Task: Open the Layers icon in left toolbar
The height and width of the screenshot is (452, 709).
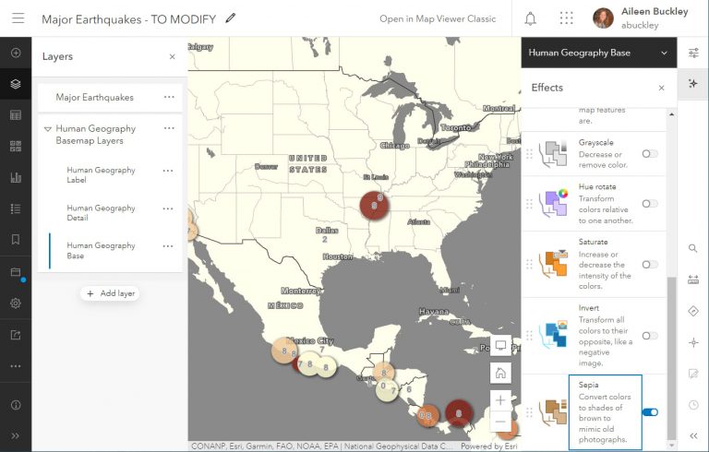Action: point(16,84)
